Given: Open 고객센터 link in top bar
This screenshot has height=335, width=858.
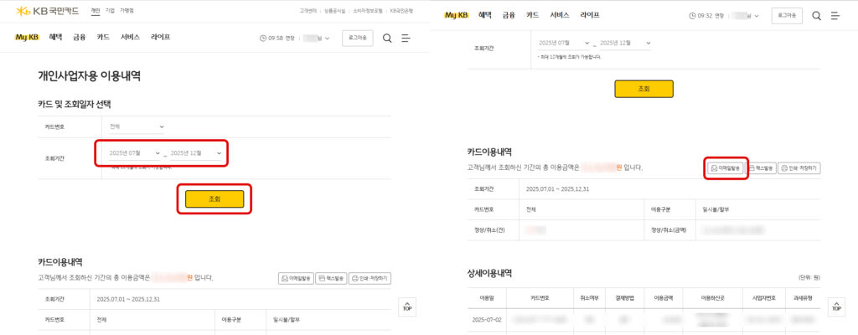Looking at the screenshot, I should [308, 11].
